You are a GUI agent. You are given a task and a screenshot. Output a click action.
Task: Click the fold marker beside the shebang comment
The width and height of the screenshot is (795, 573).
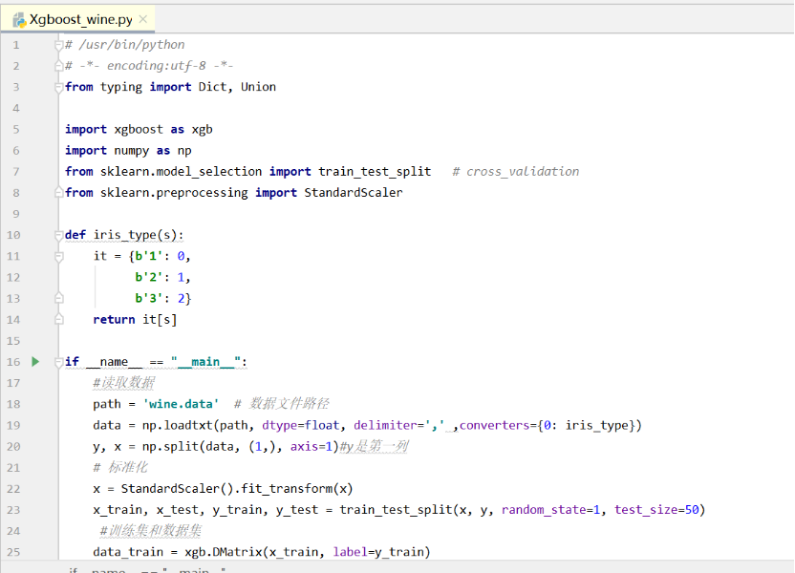(57, 44)
